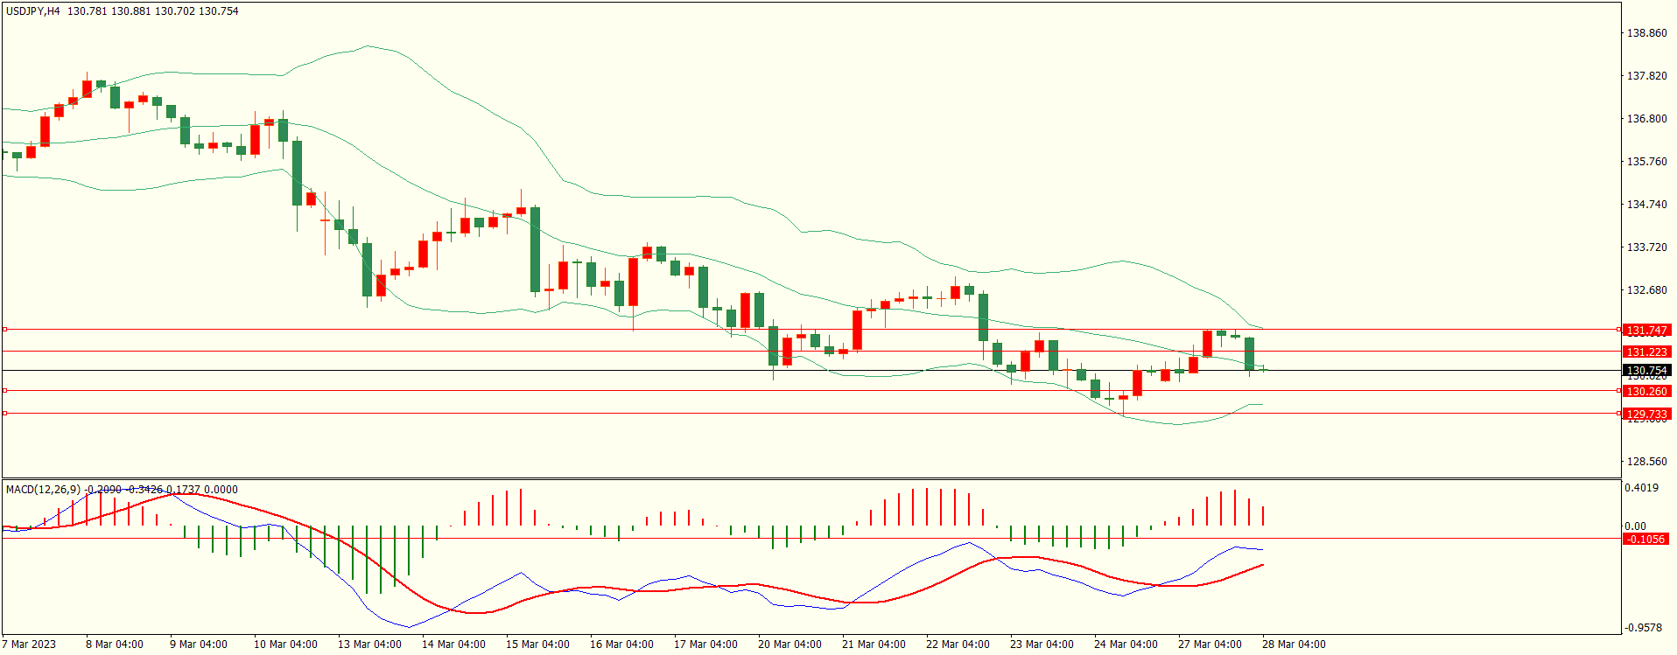Image resolution: width=1677 pixels, height=655 pixels.
Task: Click the 9 Mar 04:00 time label
Action: (199, 645)
